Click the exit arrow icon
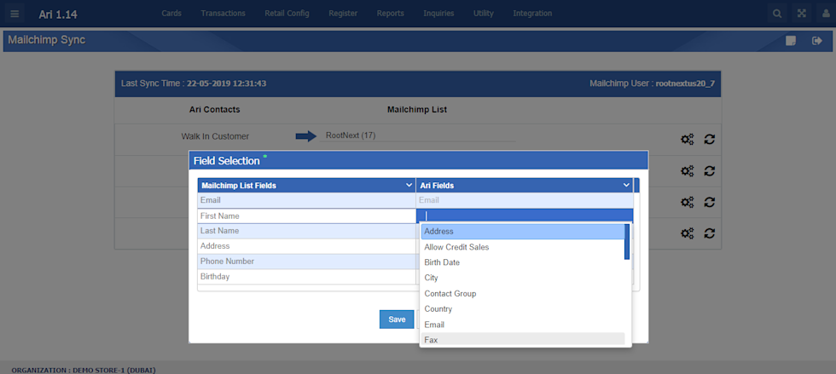This screenshot has height=374, width=836. pyautogui.click(x=816, y=40)
